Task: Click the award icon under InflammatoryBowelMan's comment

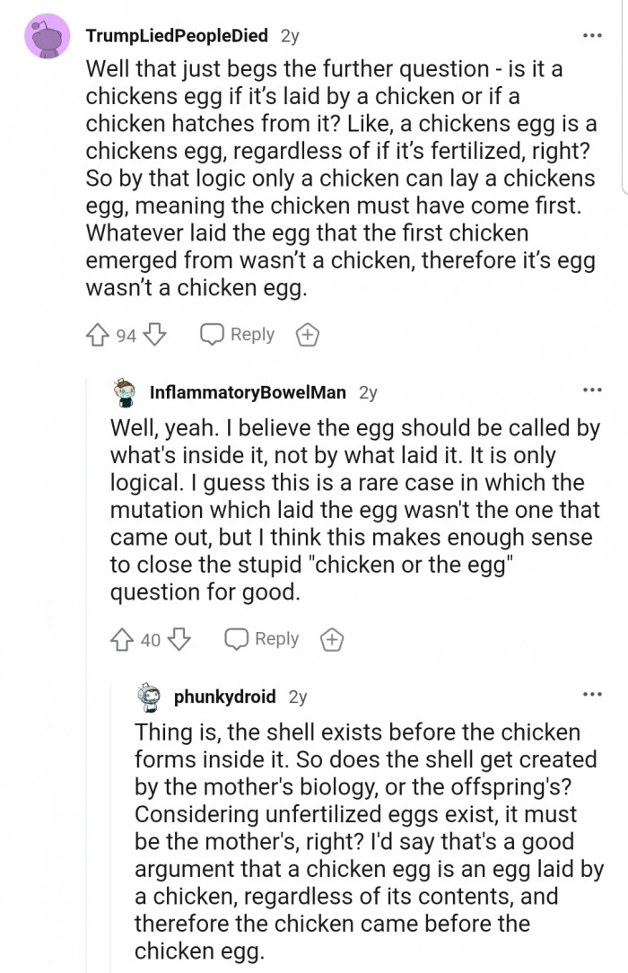Action: click(331, 640)
